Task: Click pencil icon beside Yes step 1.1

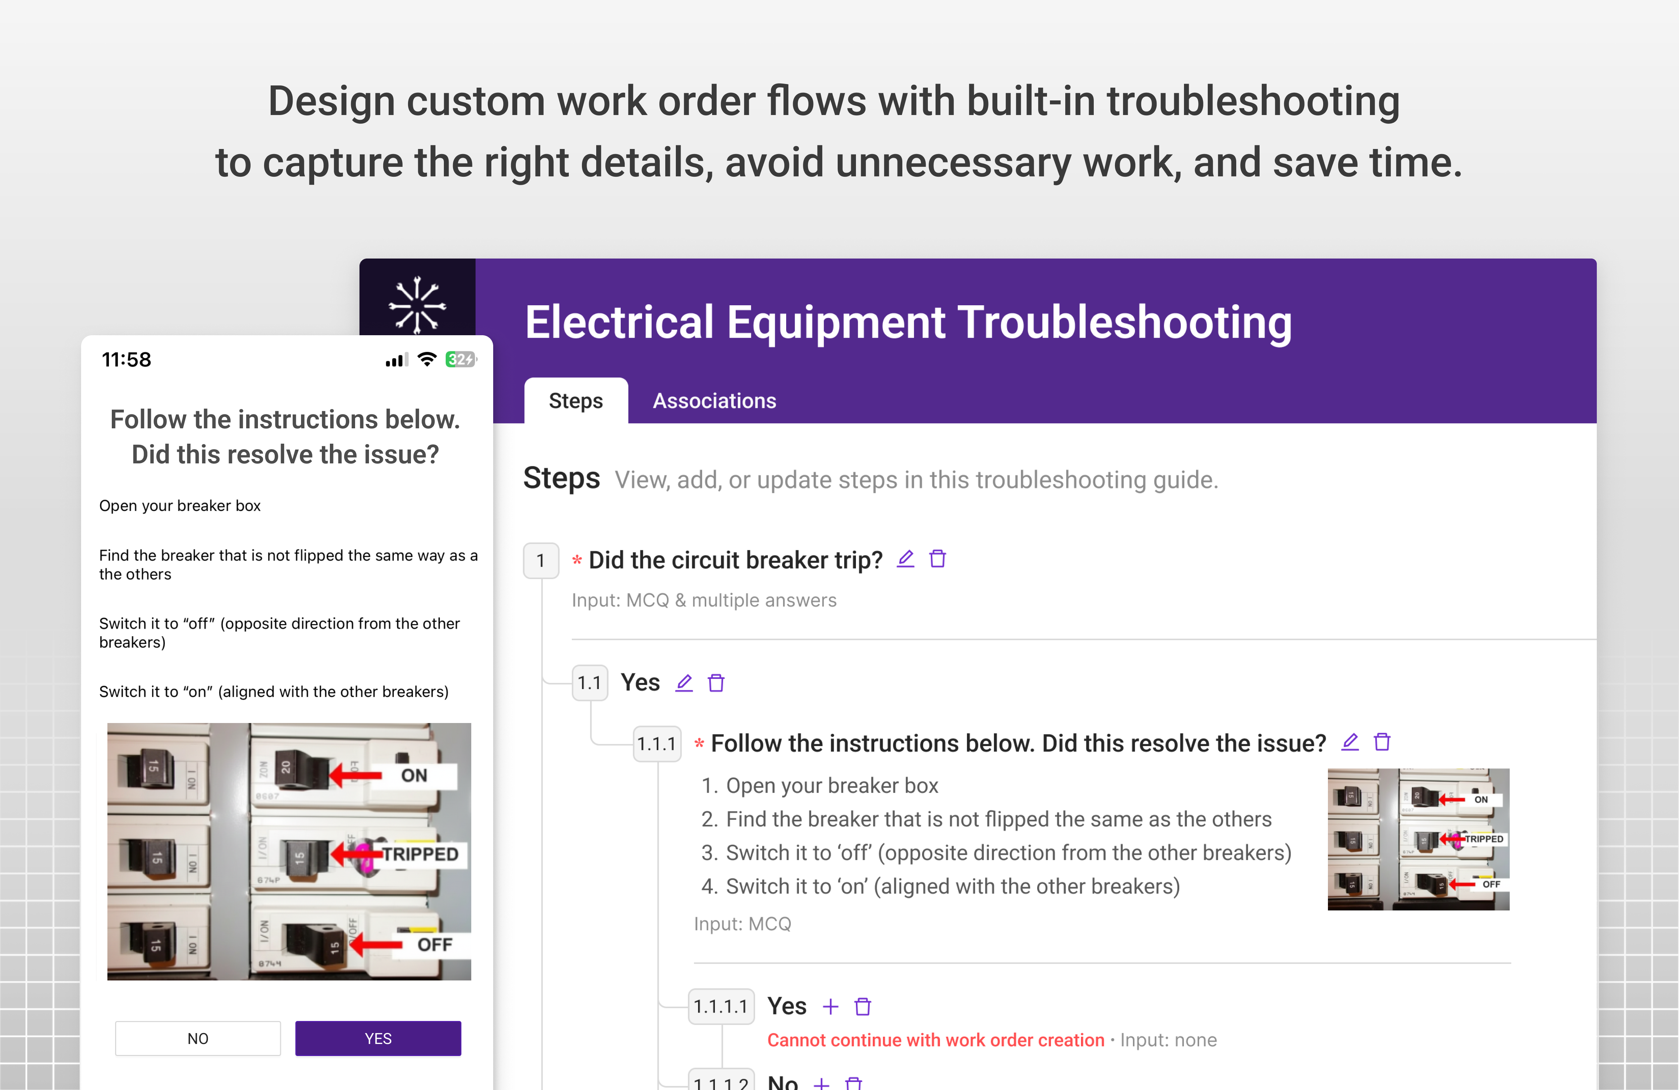Action: tap(684, 682)
